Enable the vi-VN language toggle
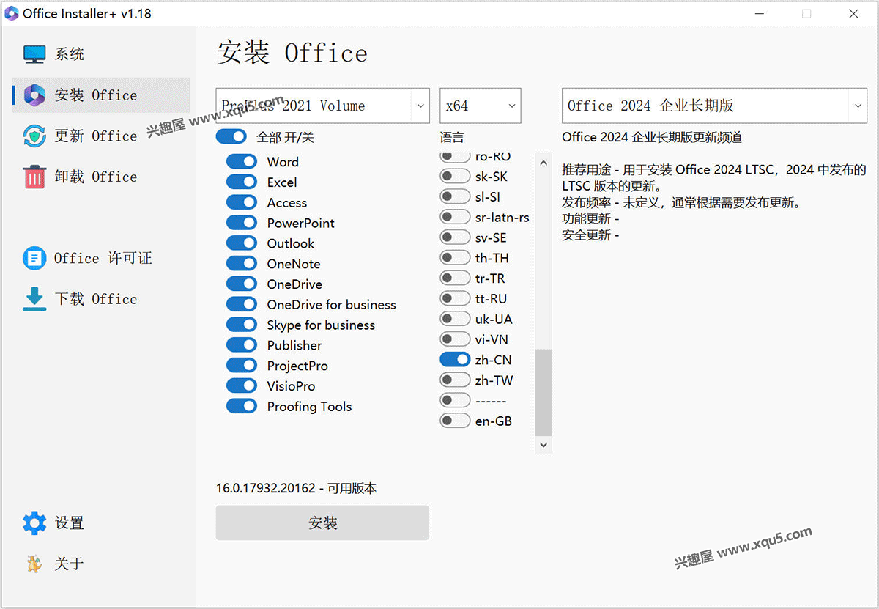Image resolution: width=879 pixels, height=609 pixels. (x=455, y=339)
